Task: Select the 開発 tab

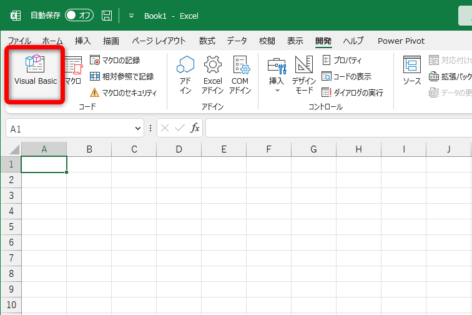Action: pos(323,41)
